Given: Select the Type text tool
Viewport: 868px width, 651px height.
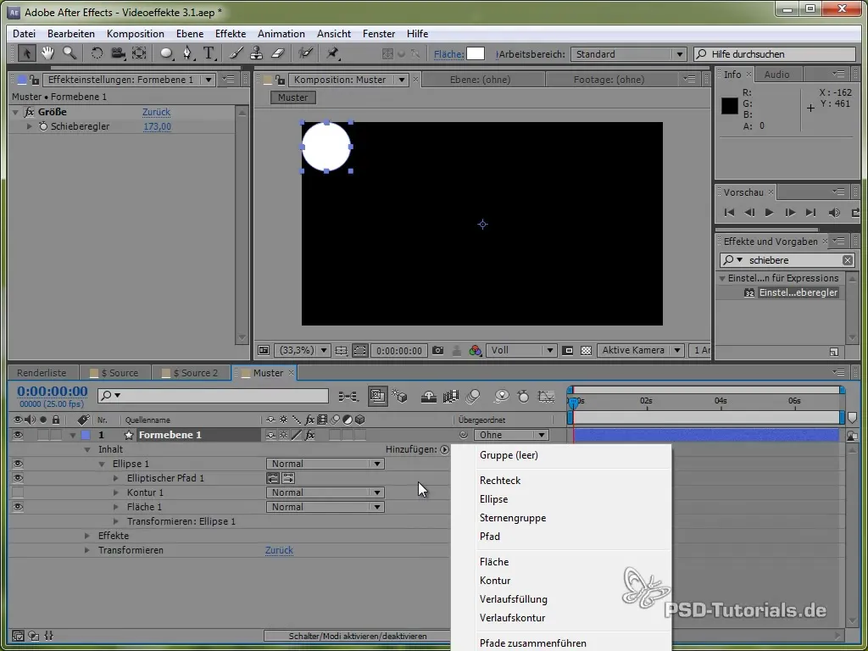Looking at the screenshot, I should coord(209,53).
